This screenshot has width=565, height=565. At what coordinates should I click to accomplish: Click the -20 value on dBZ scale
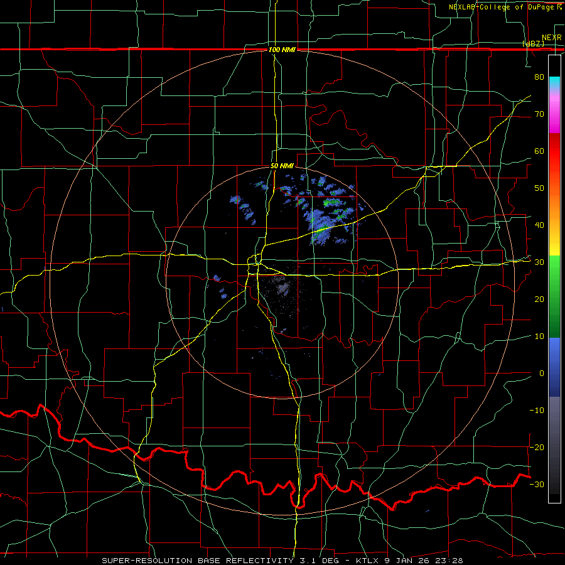coord(537,447)
